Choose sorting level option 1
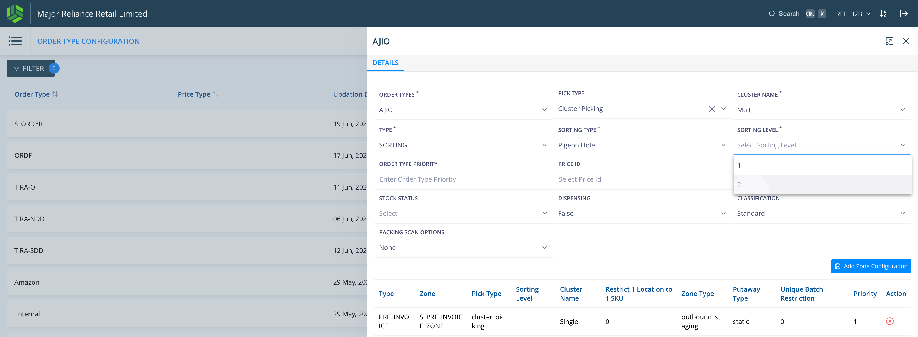918x337 pixels. point(822,165)
